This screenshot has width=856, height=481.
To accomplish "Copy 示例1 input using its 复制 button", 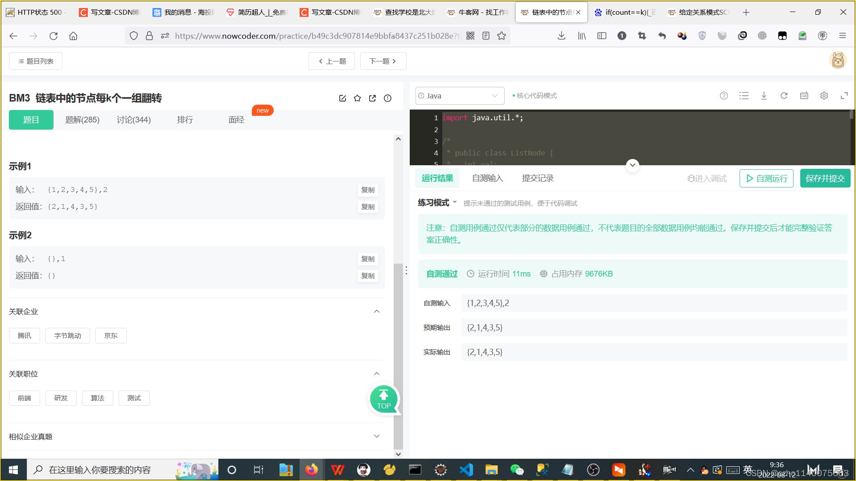I will pyautogui.click(x=367, y=190).
